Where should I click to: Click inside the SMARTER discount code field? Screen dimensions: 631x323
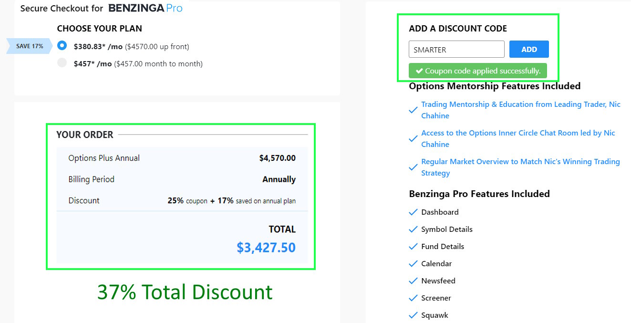(455, 49)
